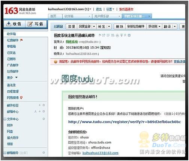Click the 翻译 translate button
This screenshot has height=161, width=189.
tap(167, 27)
